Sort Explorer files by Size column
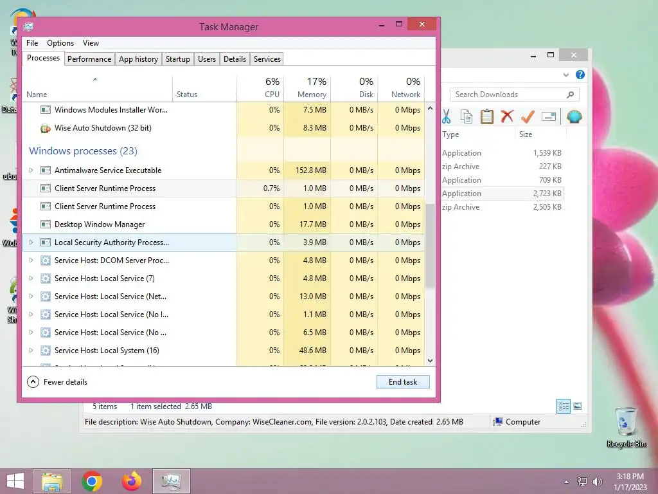 (x=540, y=134)
